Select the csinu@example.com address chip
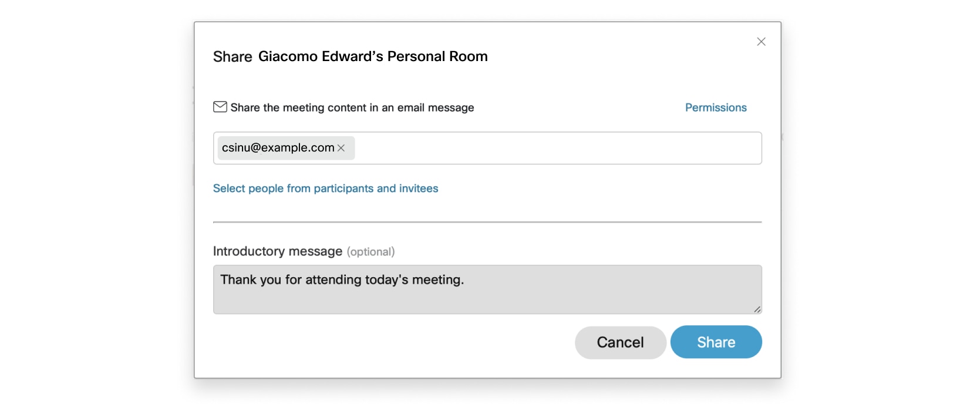The height and width of the screenshot is (404, 977). [x=278, y=148]
